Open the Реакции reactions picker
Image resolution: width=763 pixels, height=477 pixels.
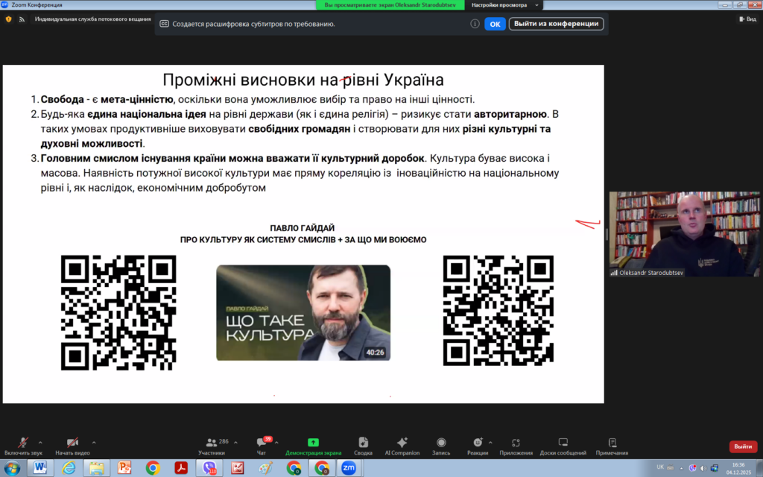pos(478,444)
